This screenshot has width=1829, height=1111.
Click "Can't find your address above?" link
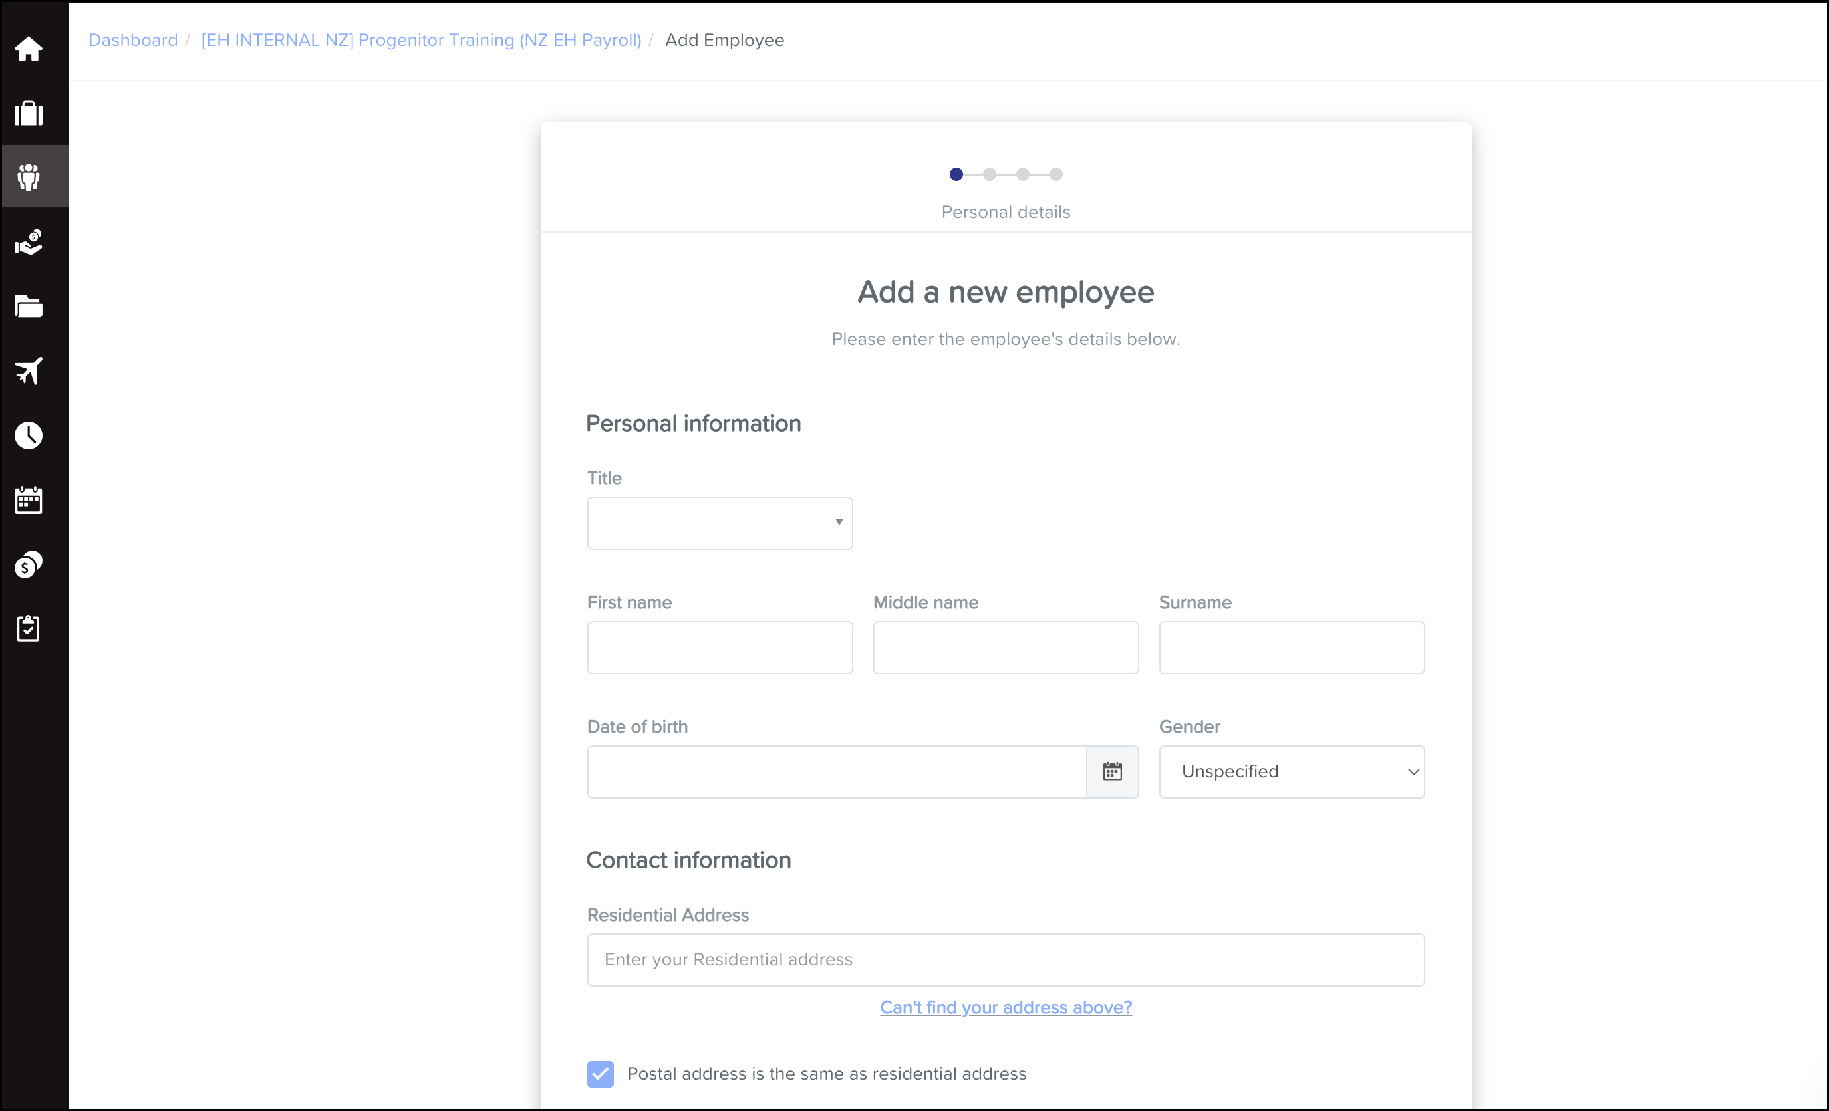click(1005, 1007)
